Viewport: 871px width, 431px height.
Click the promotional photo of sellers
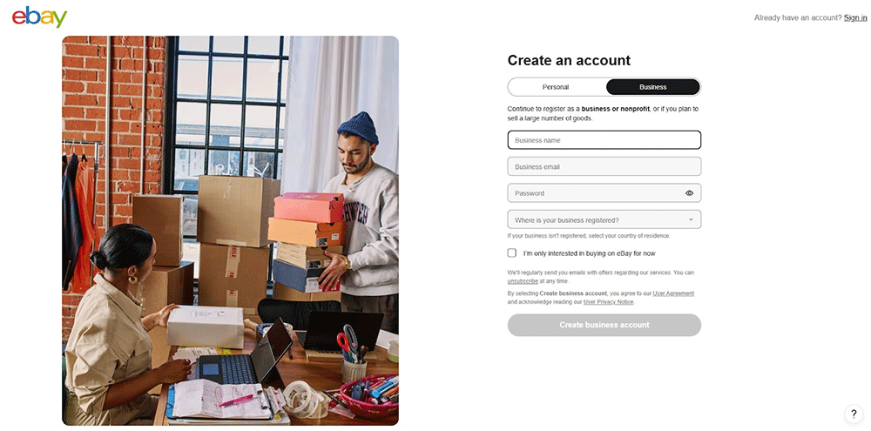[x=230, y=231]
